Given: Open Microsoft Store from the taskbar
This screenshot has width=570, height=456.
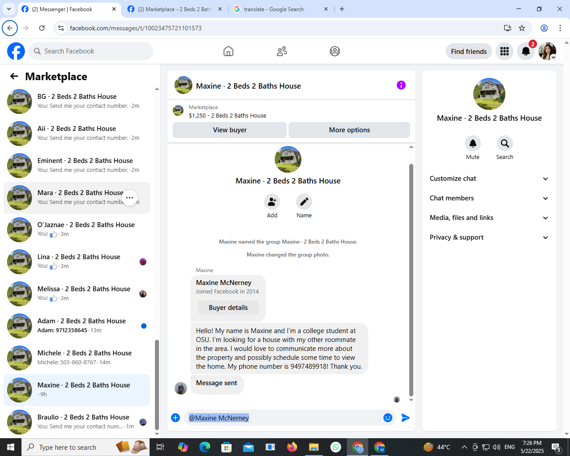Looking at the screenshot, I should click(x=227, y=447).
